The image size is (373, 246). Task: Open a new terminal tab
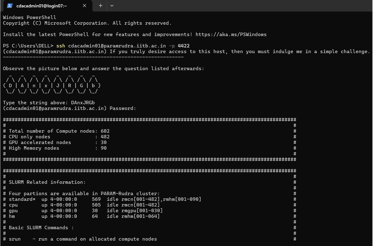[x=100, y=6]
